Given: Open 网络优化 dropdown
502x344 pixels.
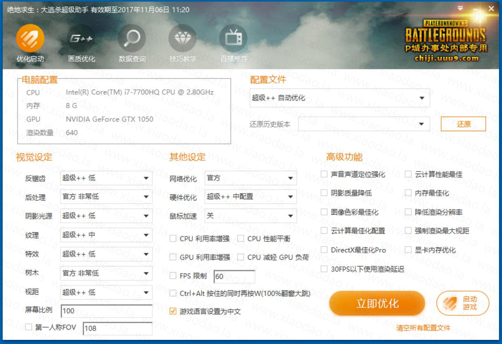Looking at the screenshot, I should 251,178.
